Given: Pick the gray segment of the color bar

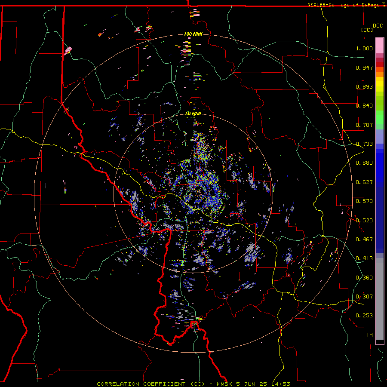Looking at the screenshot, I should pyautogui.click(x=380, y=299).
